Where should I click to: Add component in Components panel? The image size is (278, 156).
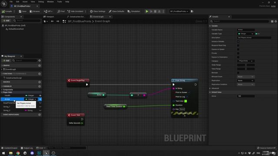point(6,21)
